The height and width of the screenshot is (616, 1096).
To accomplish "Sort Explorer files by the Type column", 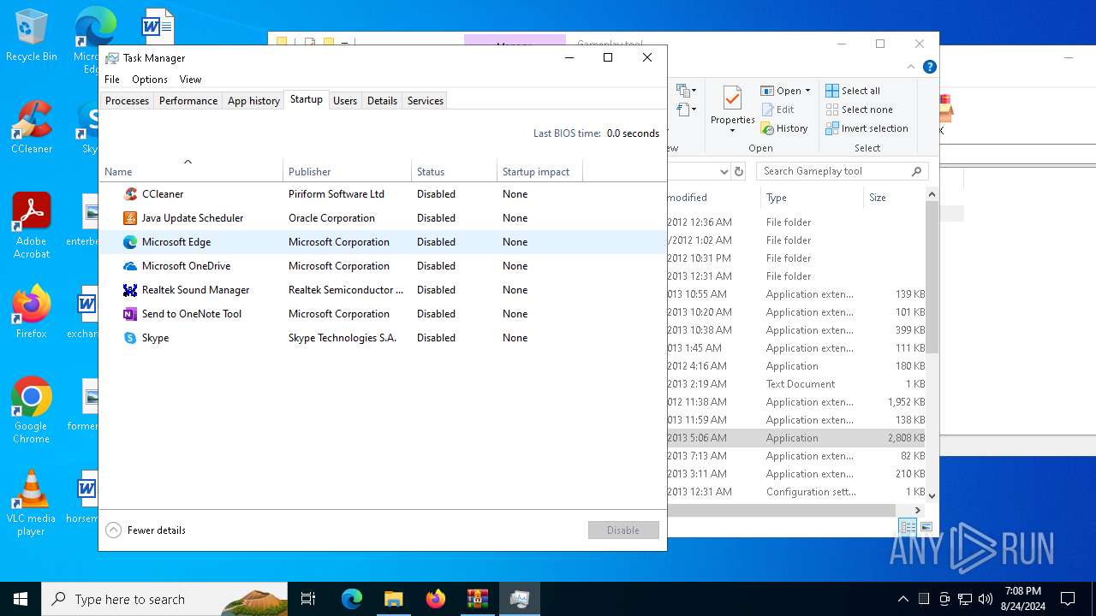I will pos(812,198).
